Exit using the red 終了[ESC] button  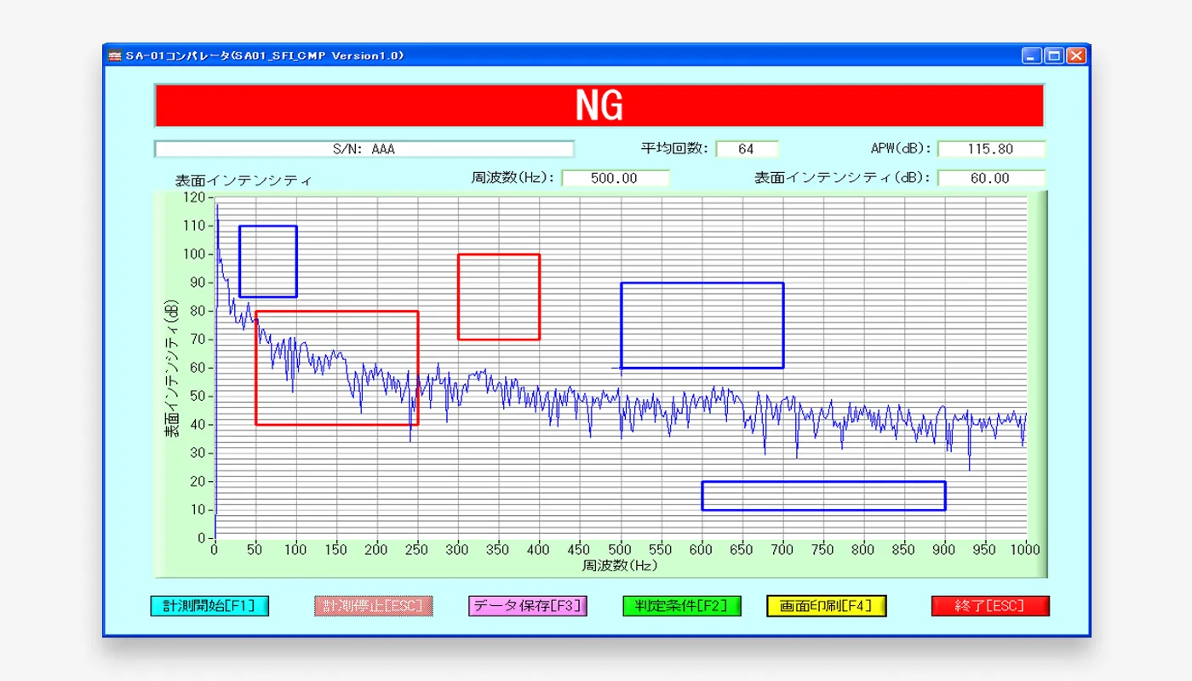coord(990,606)
